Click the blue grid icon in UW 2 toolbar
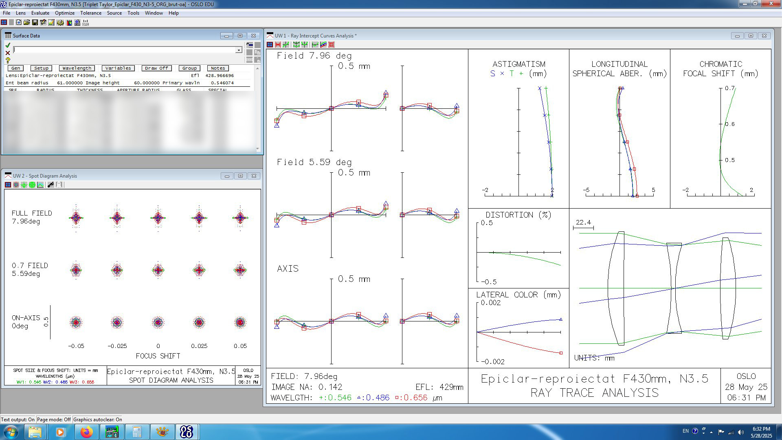The height and width of the screenshot is (440, 782). (8, 185)
